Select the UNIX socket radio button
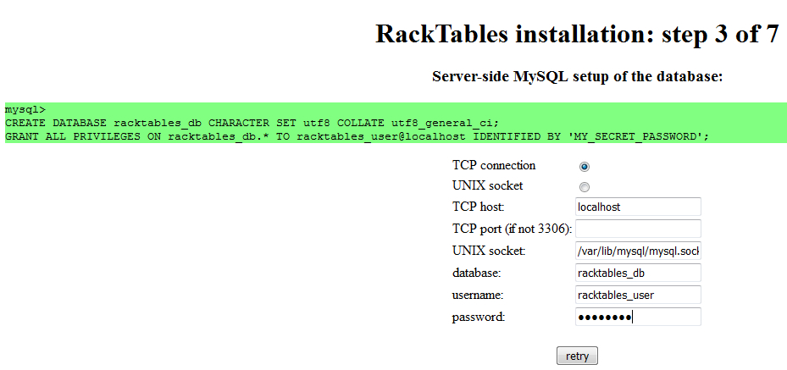 (585, 187)
